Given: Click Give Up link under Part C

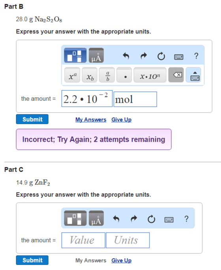Looking at the screenshot, I should coord(121,261).
